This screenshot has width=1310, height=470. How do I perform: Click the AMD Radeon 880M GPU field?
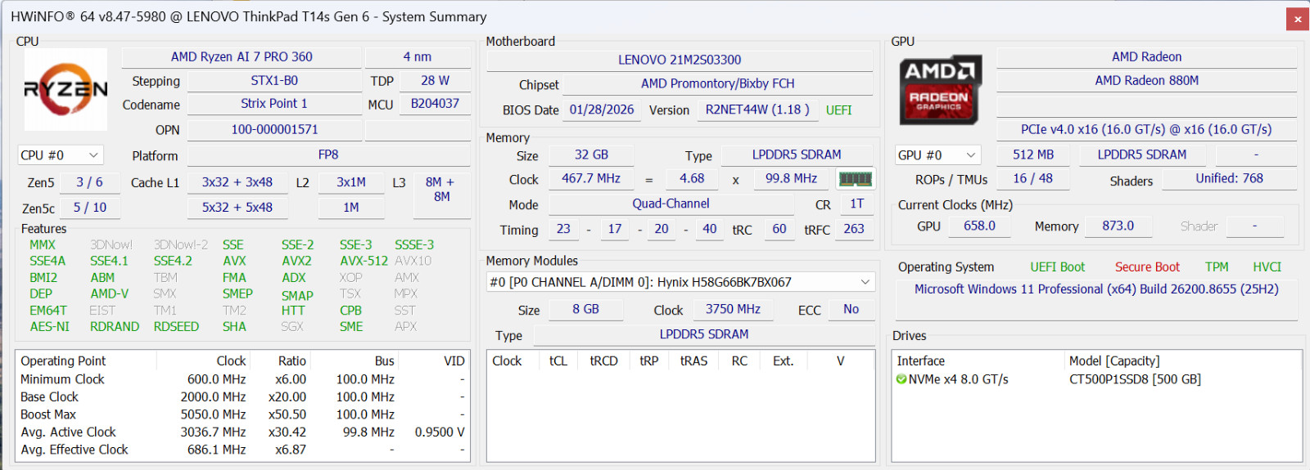[1146, 81]
